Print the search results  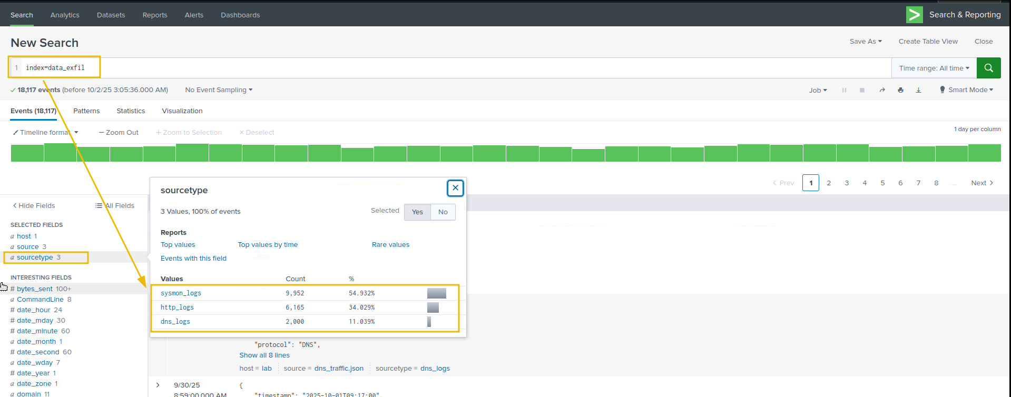(x=900, y=90)
